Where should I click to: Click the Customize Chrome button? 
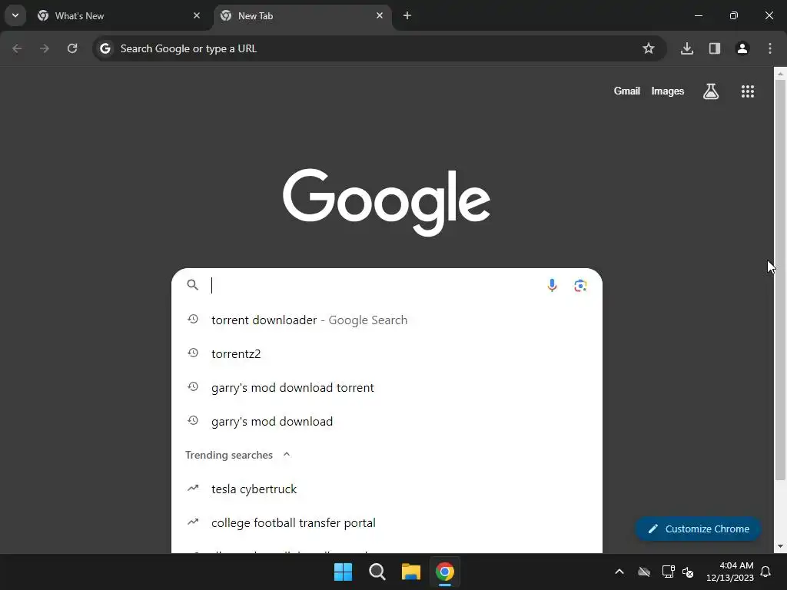point(698,529)
